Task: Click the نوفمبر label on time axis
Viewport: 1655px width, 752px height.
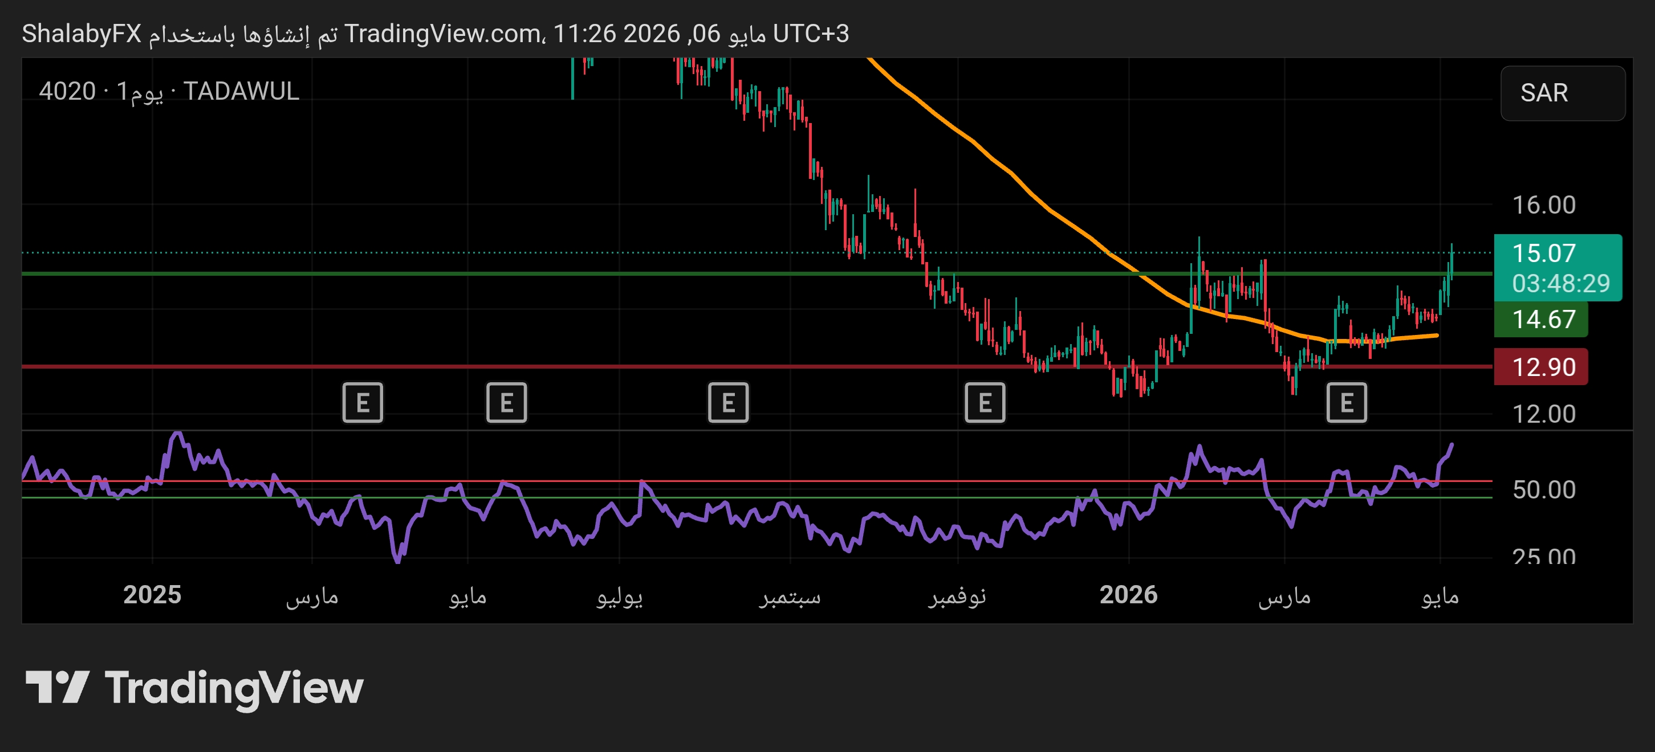Action: pos(957,596)
